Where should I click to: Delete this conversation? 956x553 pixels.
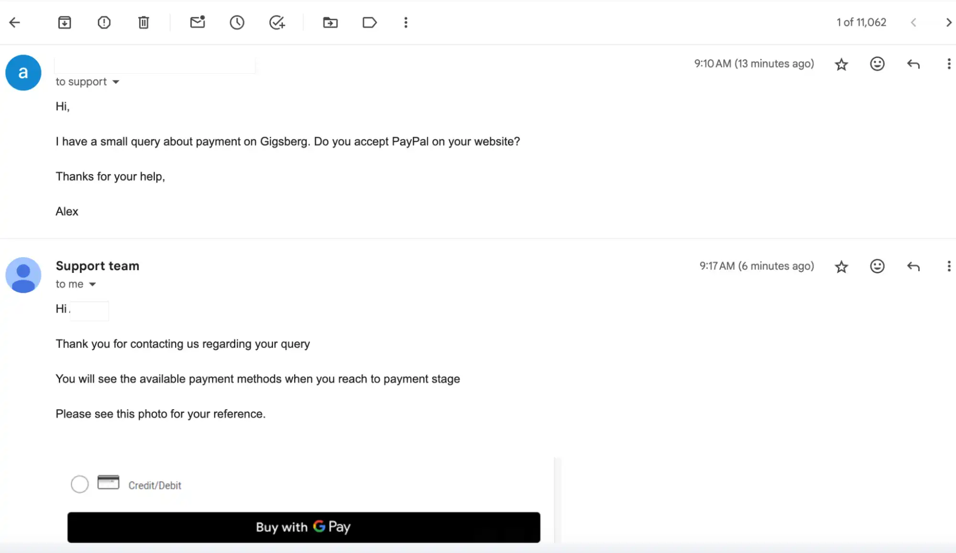143,22
